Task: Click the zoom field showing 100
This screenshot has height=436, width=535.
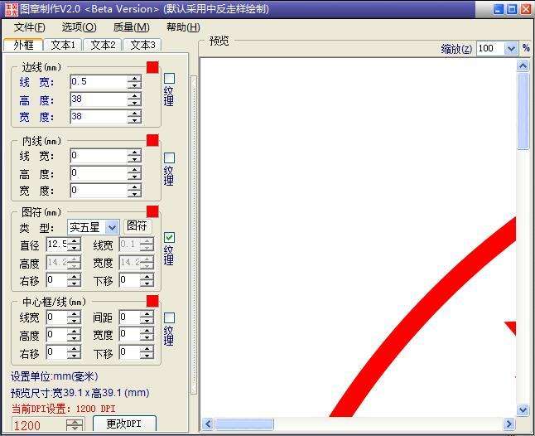Action: (490, 49)
